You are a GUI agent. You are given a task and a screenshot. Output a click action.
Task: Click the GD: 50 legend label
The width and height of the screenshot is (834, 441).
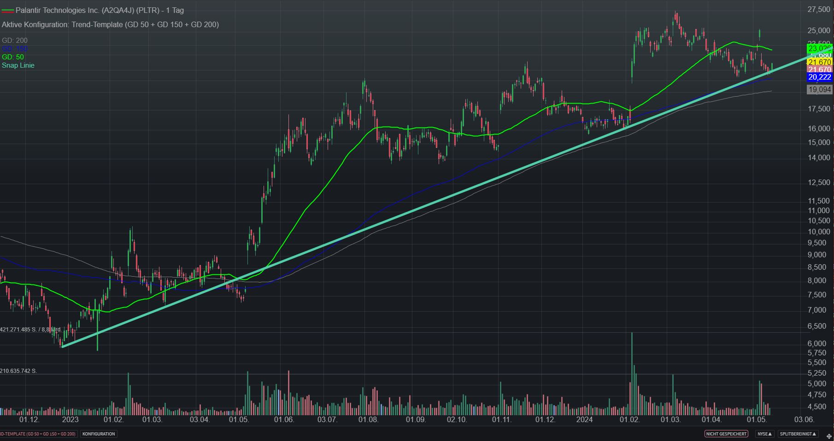pyautogui.click(x=13, y=57)
